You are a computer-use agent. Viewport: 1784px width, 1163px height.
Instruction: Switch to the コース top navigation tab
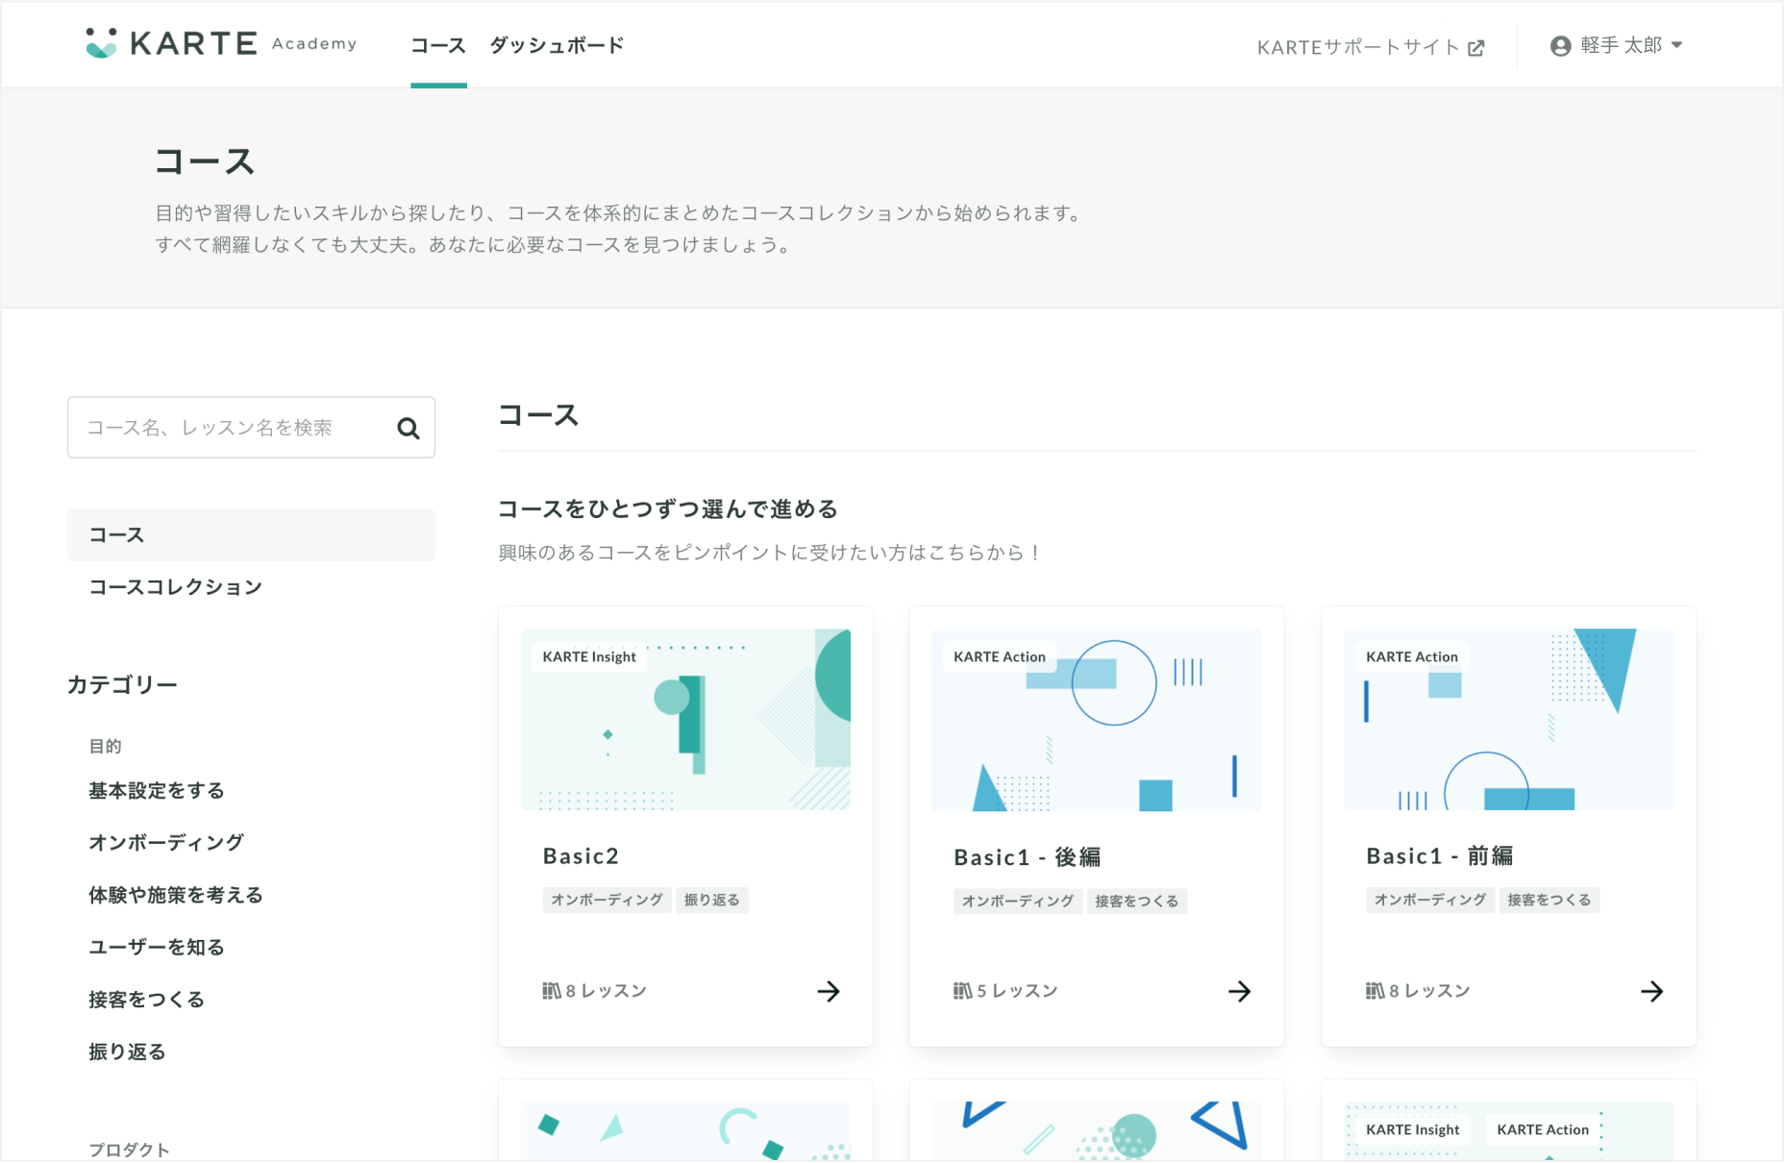(x=438, y=45)
